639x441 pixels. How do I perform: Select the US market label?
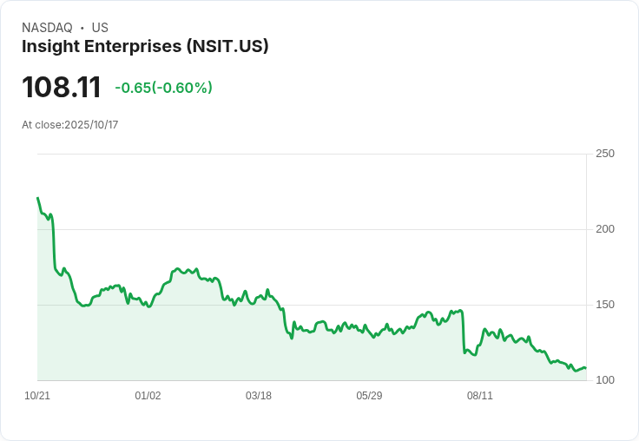coord(100,28)
